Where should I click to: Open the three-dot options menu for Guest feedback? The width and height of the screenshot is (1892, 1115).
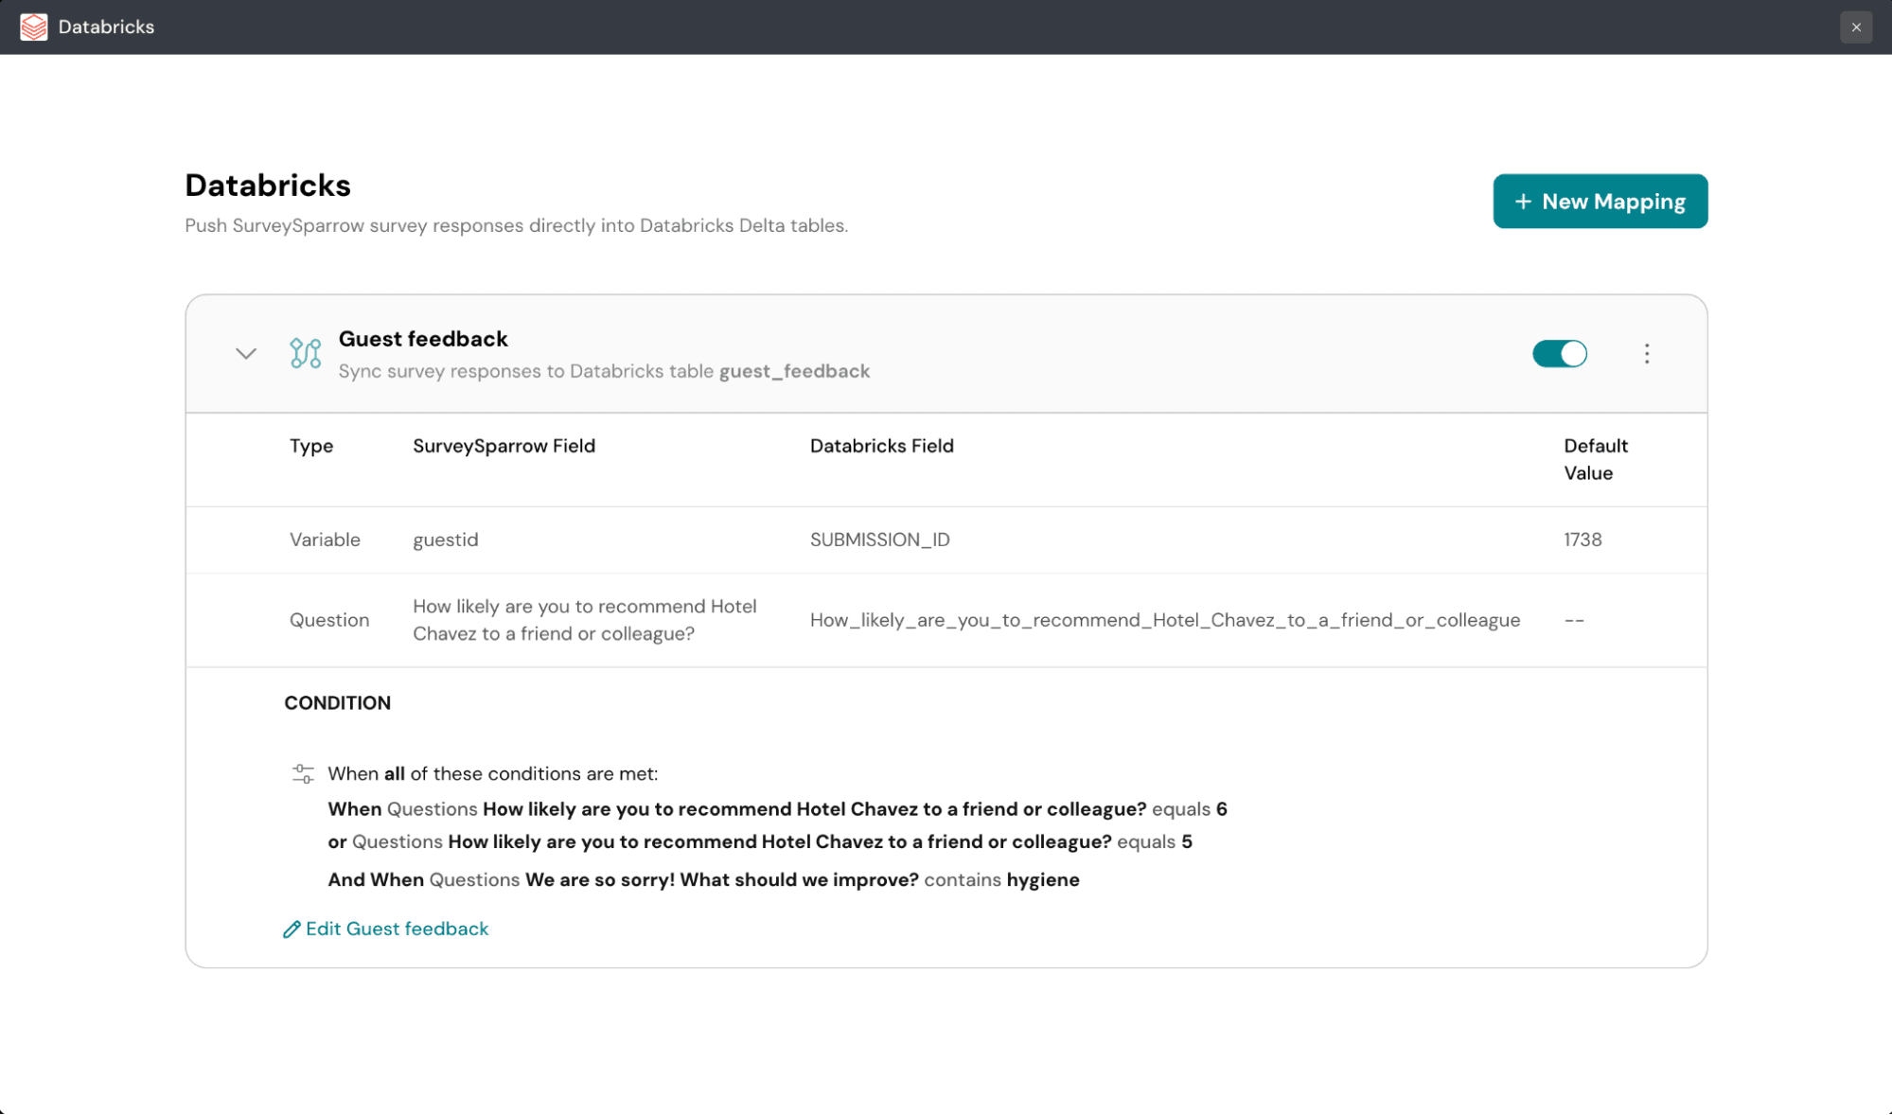pos(1646,353)
